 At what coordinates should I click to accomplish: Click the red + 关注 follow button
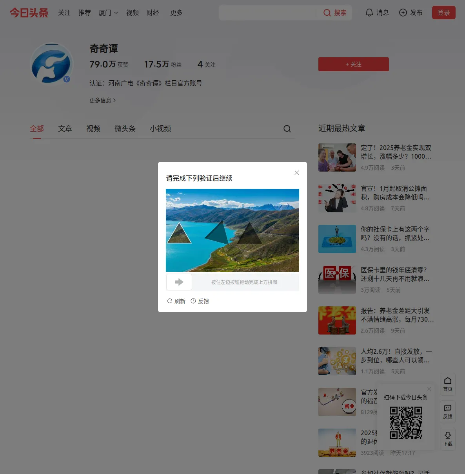(x=354, y=64)
